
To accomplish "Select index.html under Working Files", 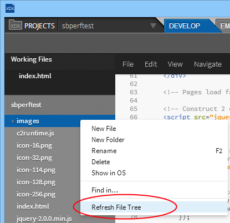I will click(x=35, y=76).
